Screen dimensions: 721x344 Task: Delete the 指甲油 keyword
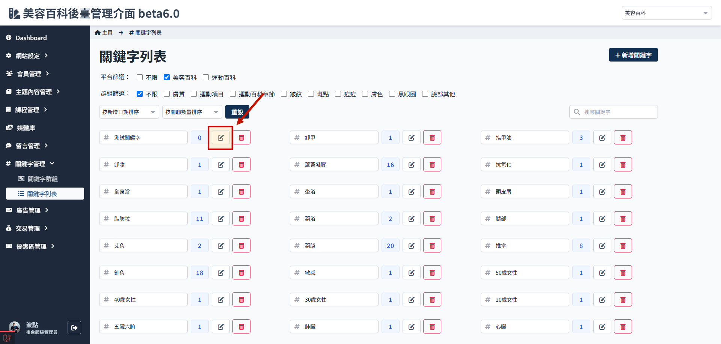click(x=623, y=138)
